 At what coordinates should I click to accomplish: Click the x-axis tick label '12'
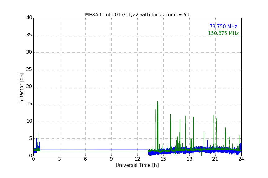(137, 159)
